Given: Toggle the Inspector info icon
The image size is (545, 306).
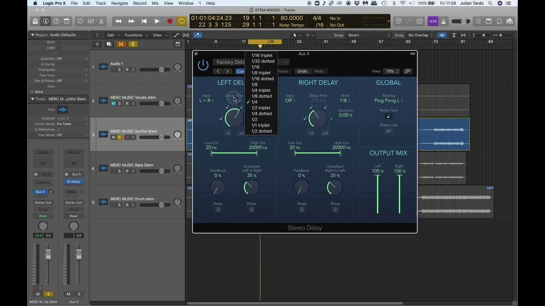Looking at the screenshot, I should coord(46,21).
